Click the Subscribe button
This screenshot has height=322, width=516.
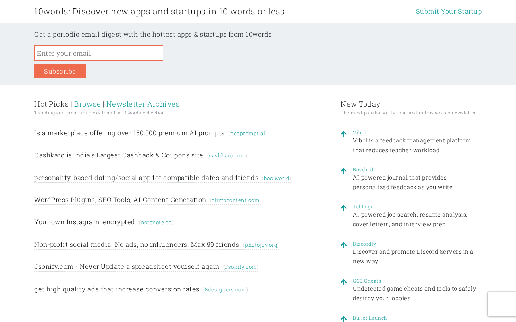pyautogui.click(x=60, y=71)
